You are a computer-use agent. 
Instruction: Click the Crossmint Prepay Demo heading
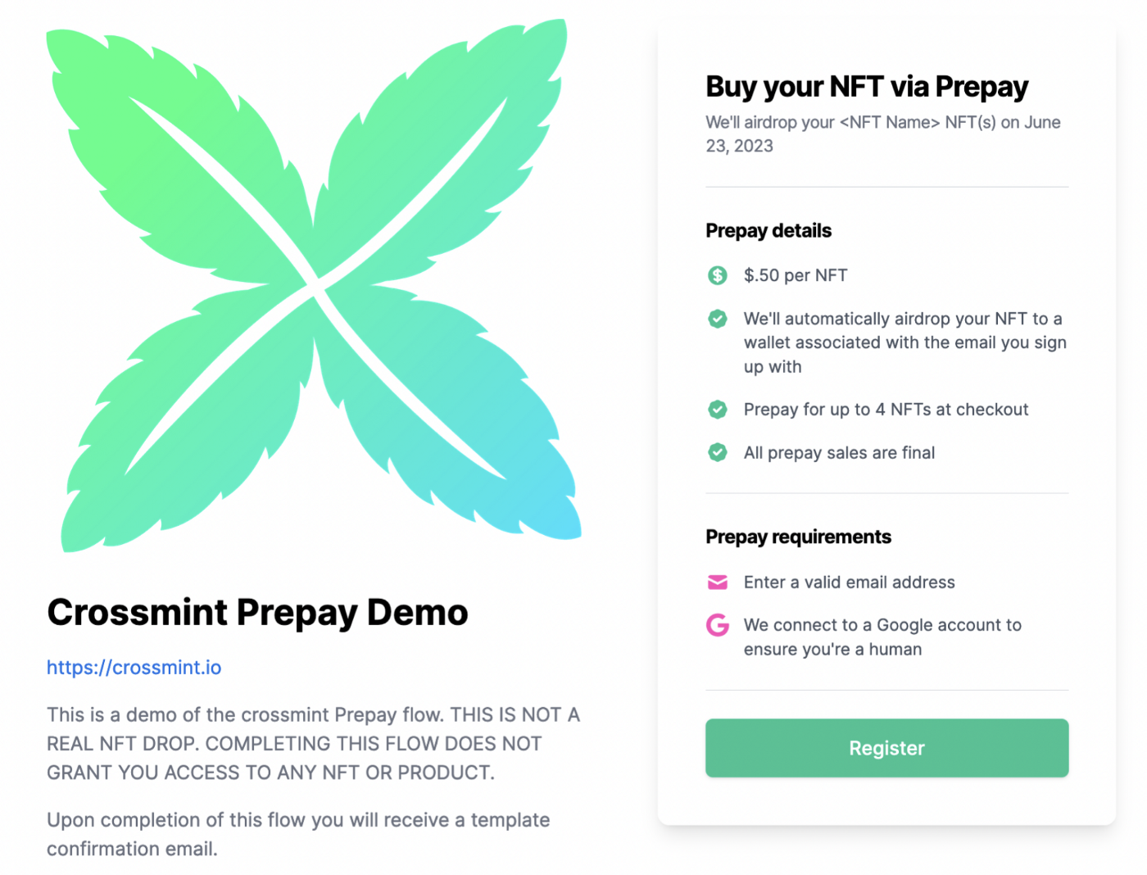(257, 612)
